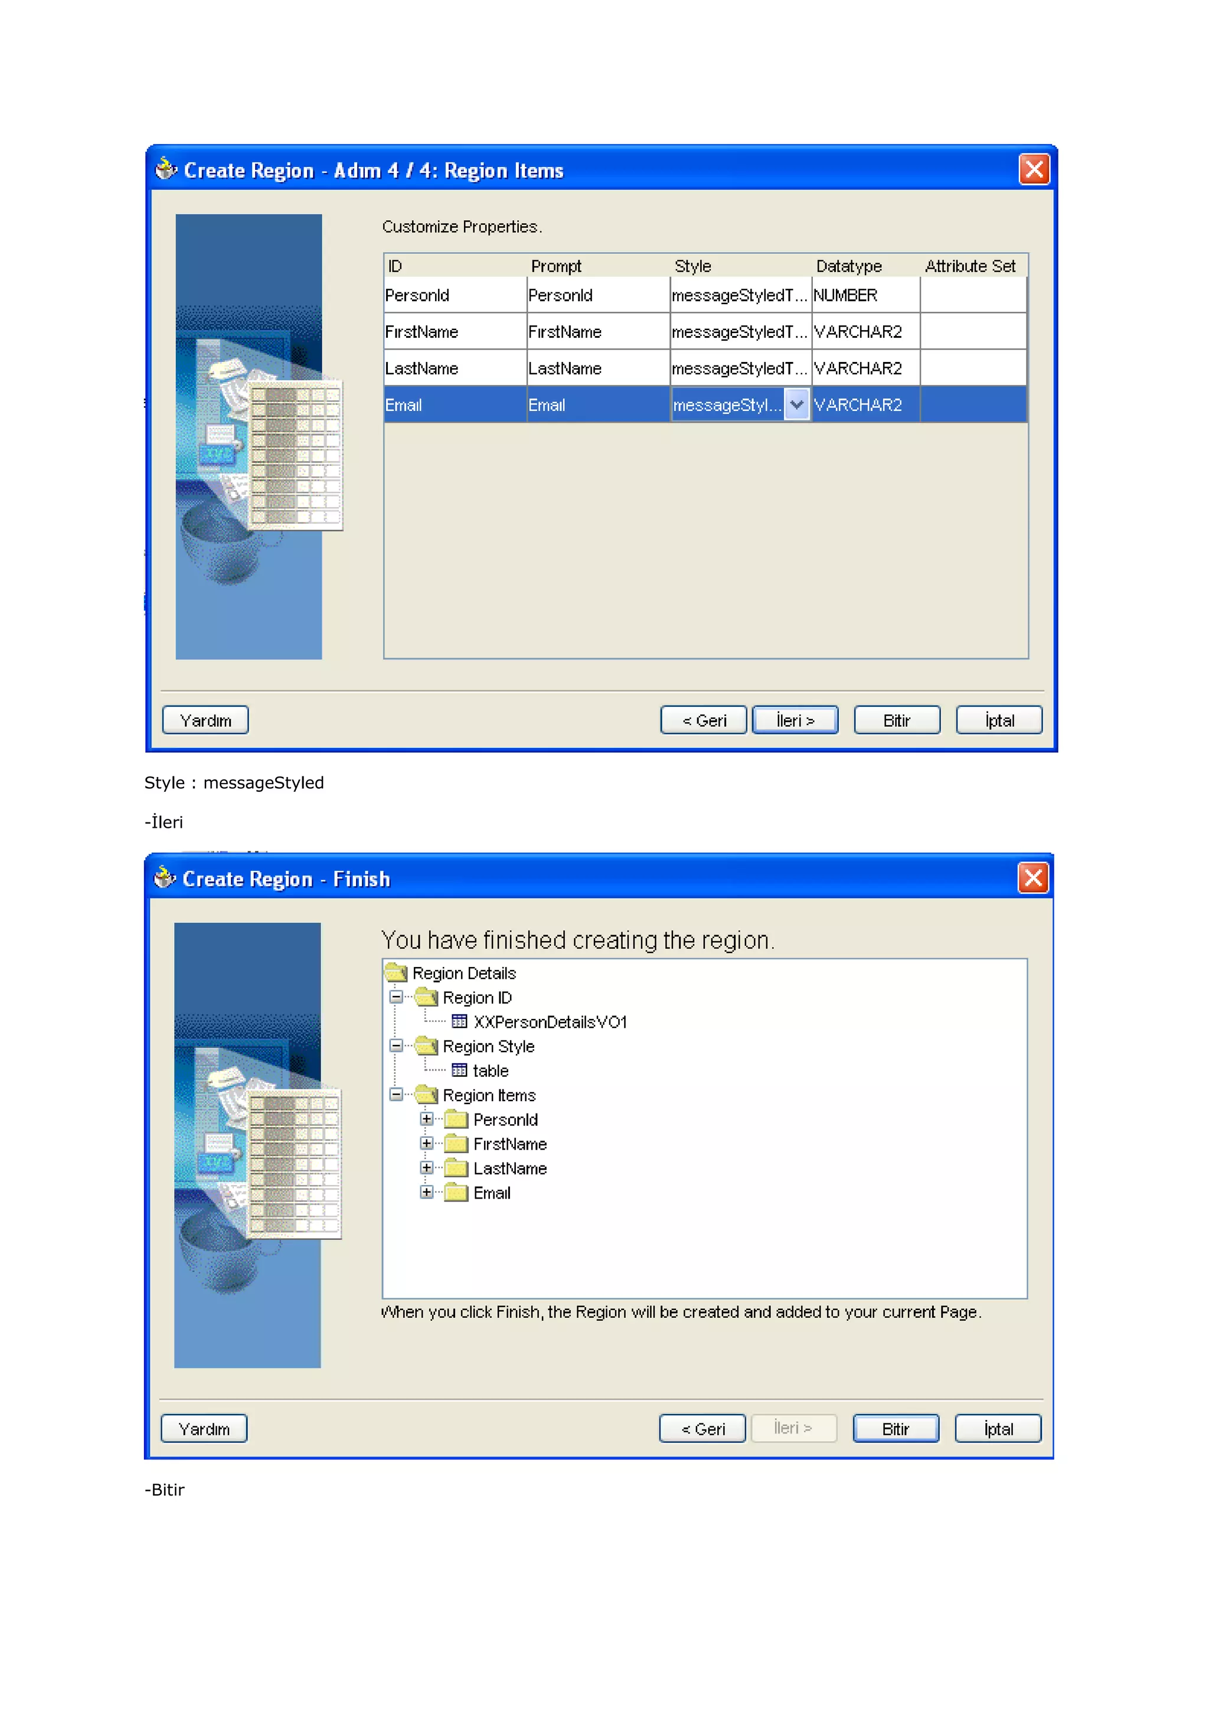Viewport: 1209px width, 1711px height.
Task: Click the Attribute Set column header
Action: pos(969,266)
